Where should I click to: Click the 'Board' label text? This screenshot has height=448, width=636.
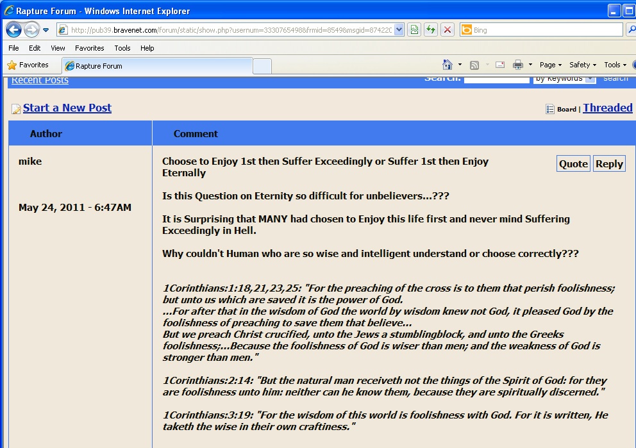click(x=567, y=109)
